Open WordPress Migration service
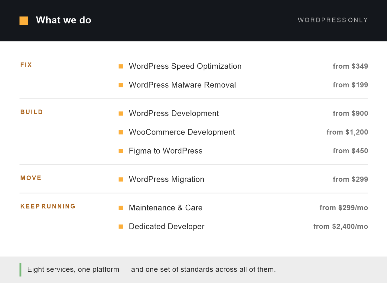This screenshot has width=387, height=283. [167, 179]
